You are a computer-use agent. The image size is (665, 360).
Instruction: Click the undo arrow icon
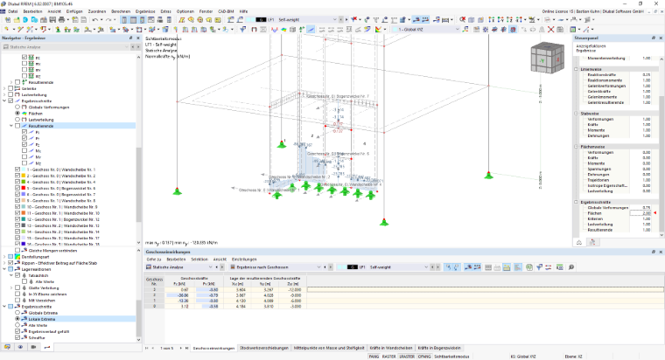click(95, 20)
